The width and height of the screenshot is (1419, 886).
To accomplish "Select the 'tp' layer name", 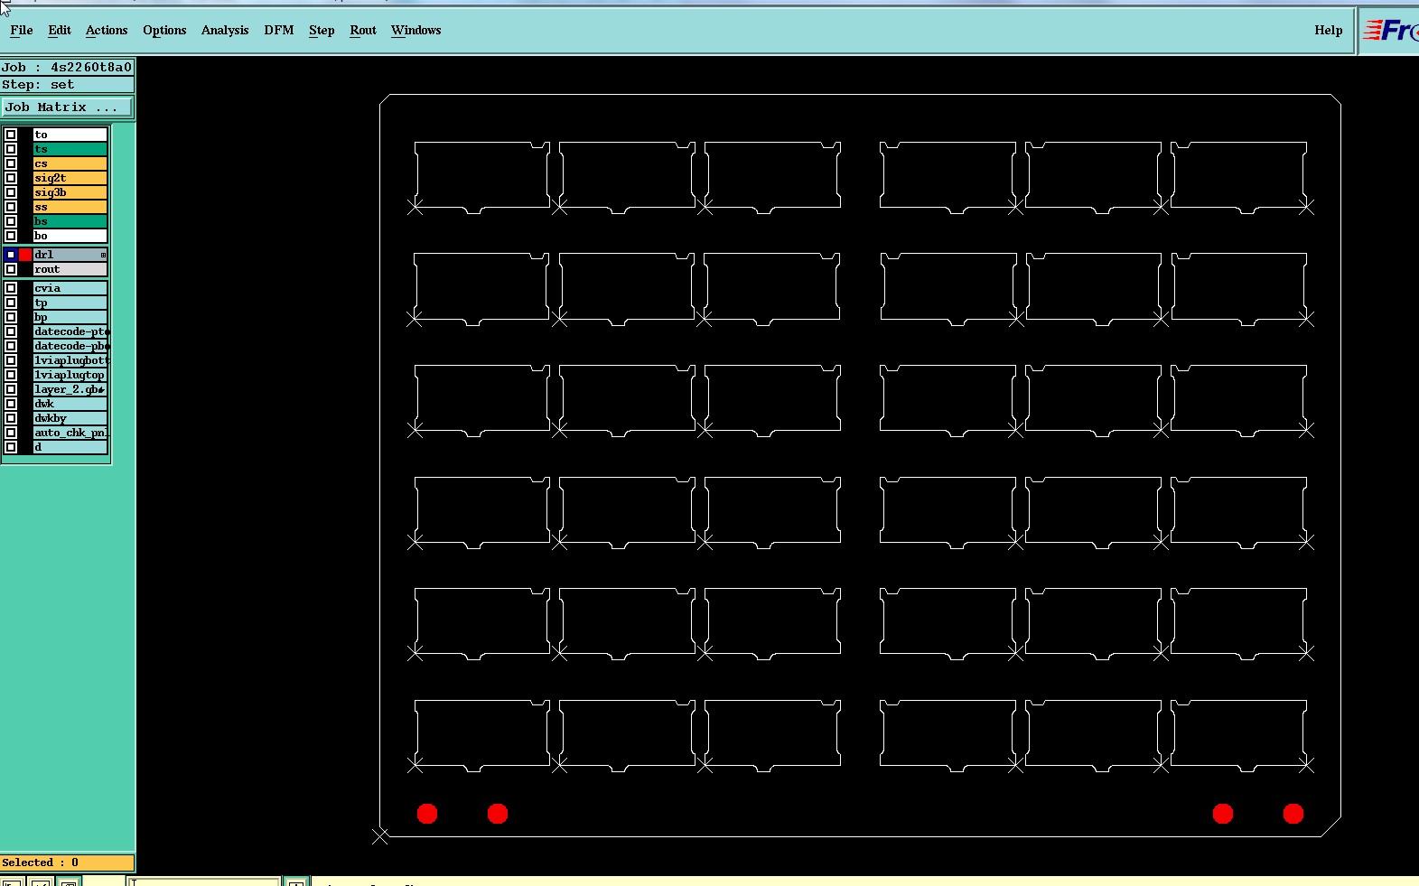I will 70,303.
